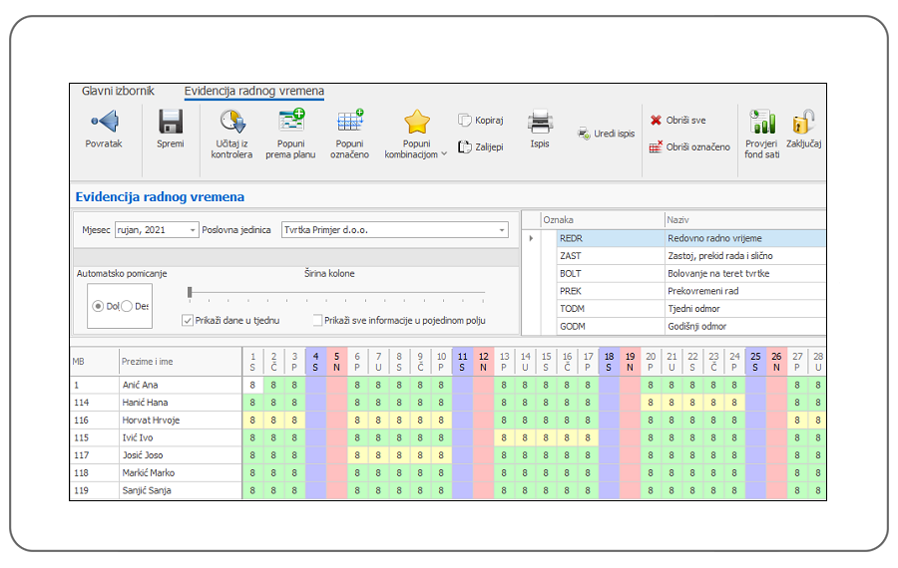The image size is (898, 568).
Task: Click Popuni prema planu icon
Action: [x=291, y=121]
